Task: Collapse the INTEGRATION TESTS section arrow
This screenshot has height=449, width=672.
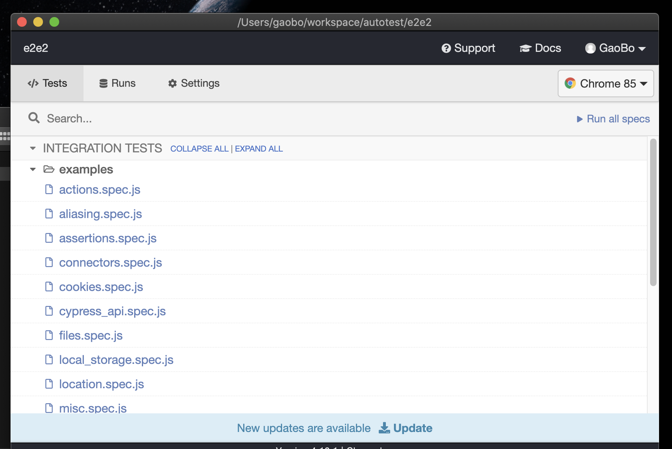Action: click(x=33, y=148)
